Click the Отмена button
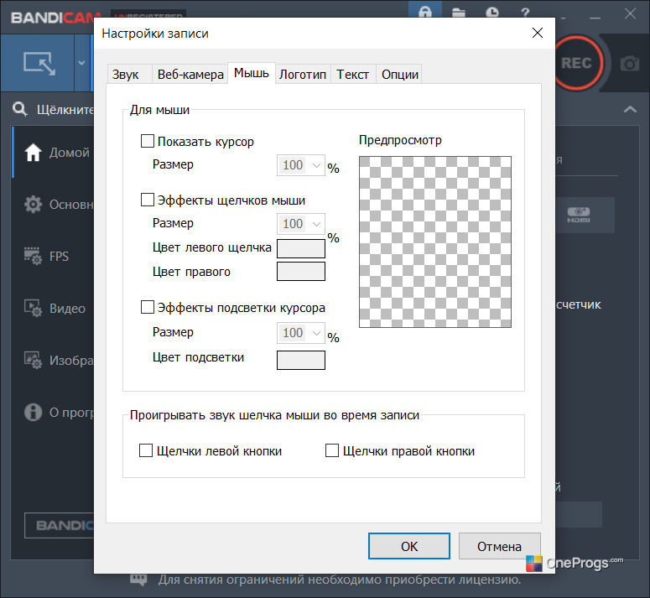 (500, 546)
